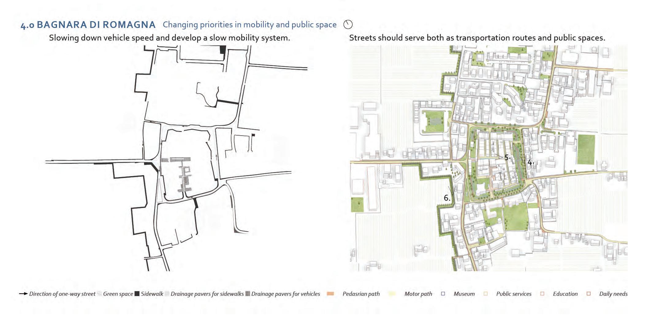
Task: Select the Drainage pavers for sidewalks swatch
Action: click(x=167, y=294)
